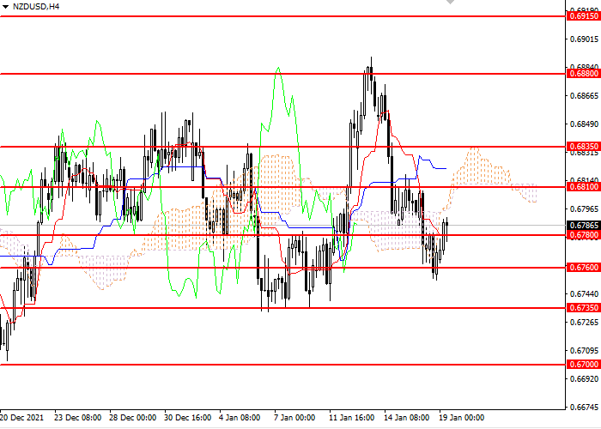This screenshot has height=429, width=601.
Task: Click price scale value 0.66745
Action: [x=584, y=408]
